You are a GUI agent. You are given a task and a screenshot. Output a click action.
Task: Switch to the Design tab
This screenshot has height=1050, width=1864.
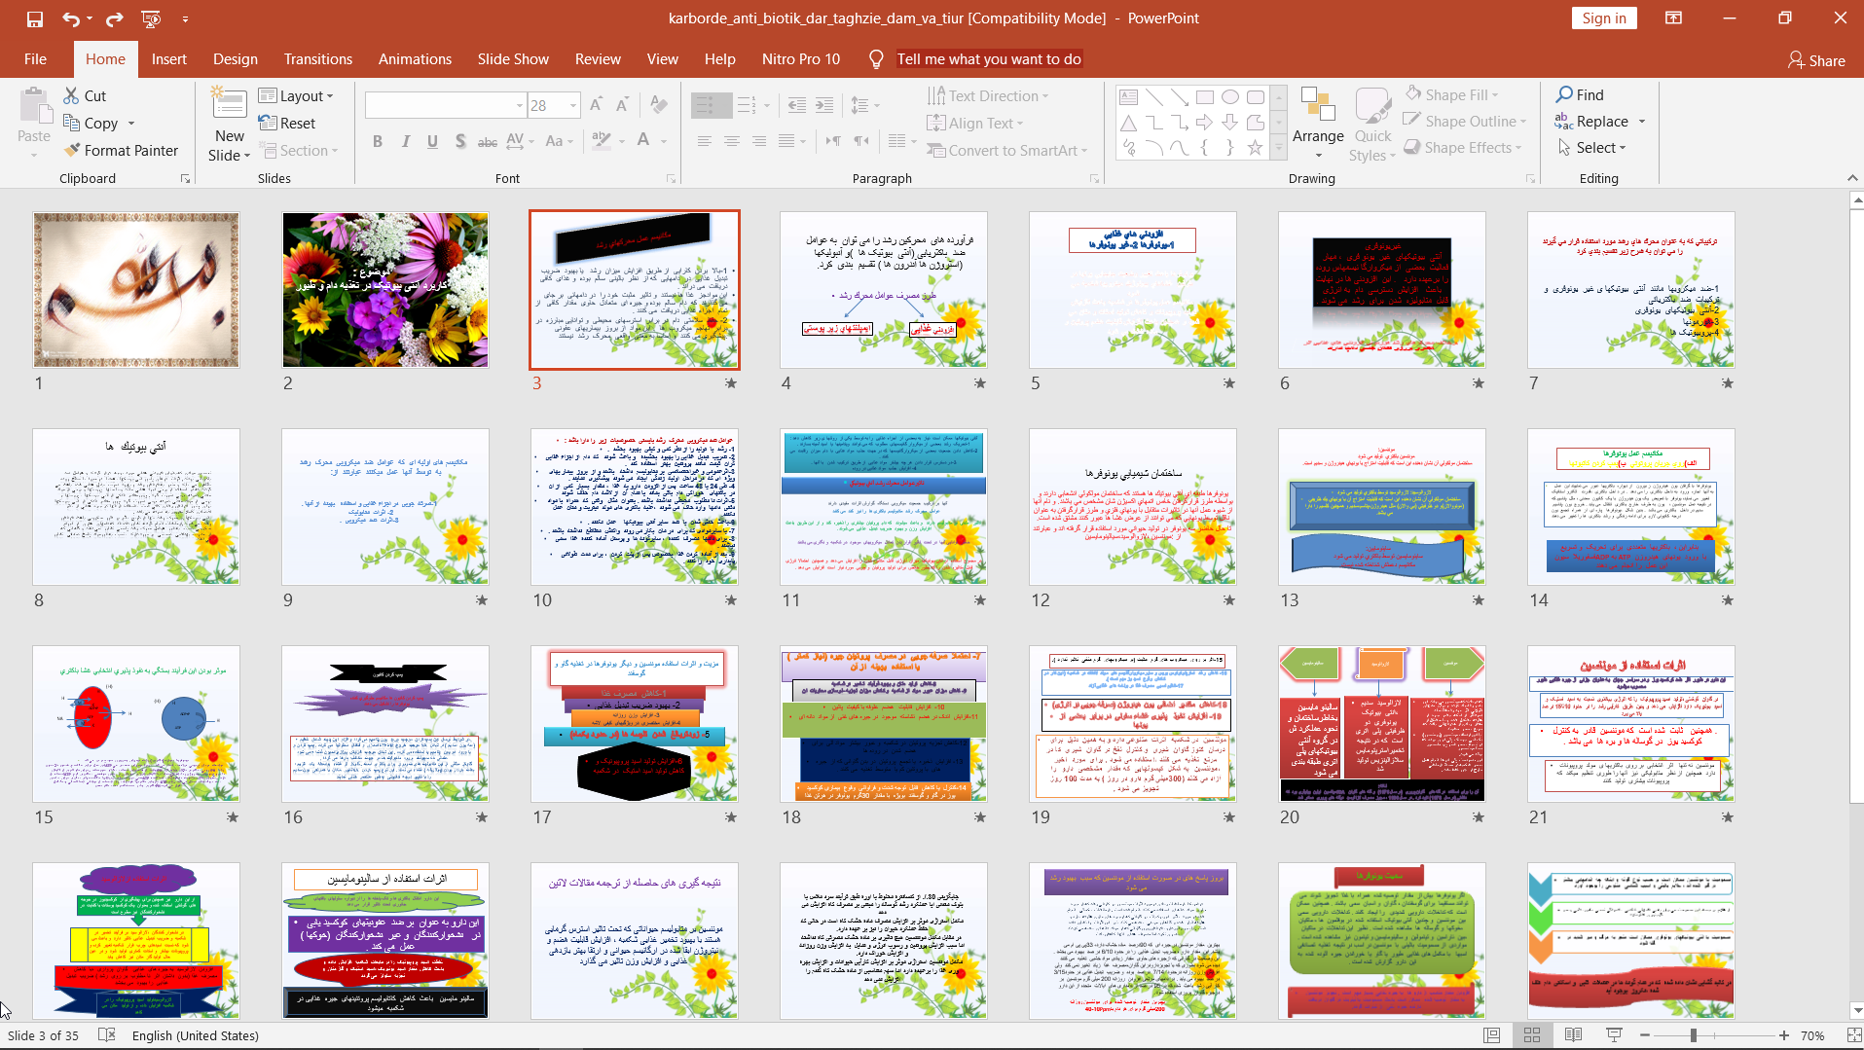click(236, 59)
